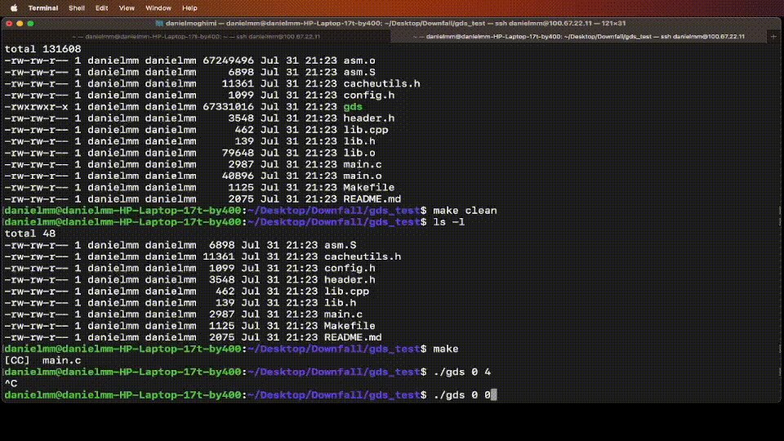Image resolution: width=784 pixels, height=441 pixels.
Task: Minimize the Terminal window
Action: coord(20,24)
